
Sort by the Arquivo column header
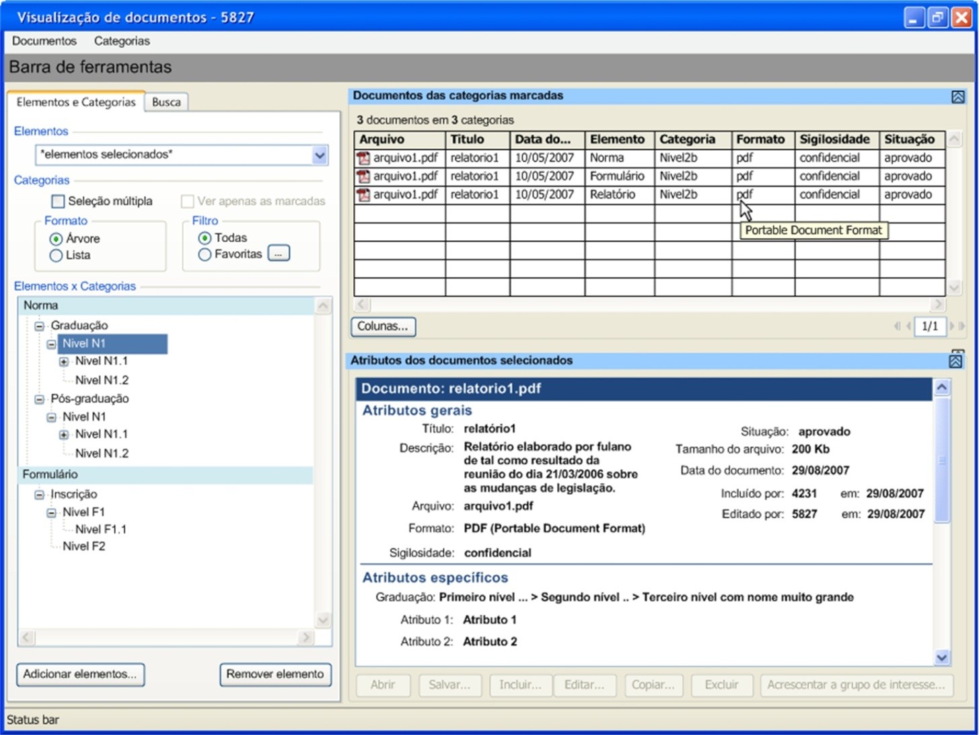(x=400, y=140)
